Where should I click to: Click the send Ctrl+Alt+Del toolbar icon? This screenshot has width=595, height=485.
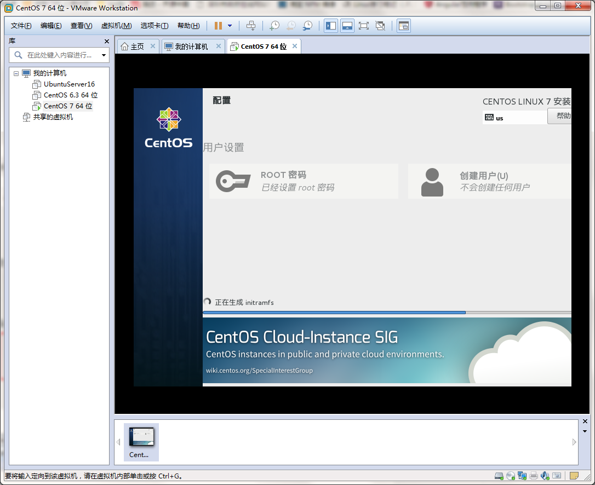pyautogui.click(x=251, y=26)
